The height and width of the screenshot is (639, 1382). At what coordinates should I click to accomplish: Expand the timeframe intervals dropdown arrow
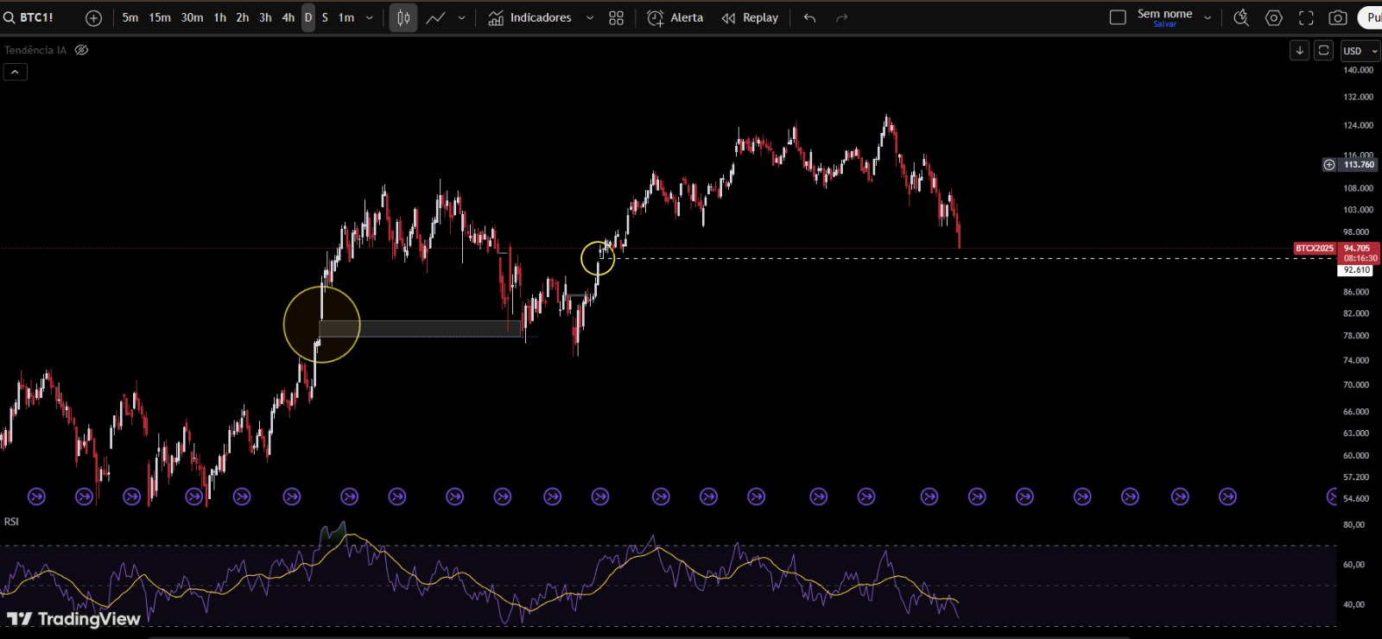pos(370,18)
